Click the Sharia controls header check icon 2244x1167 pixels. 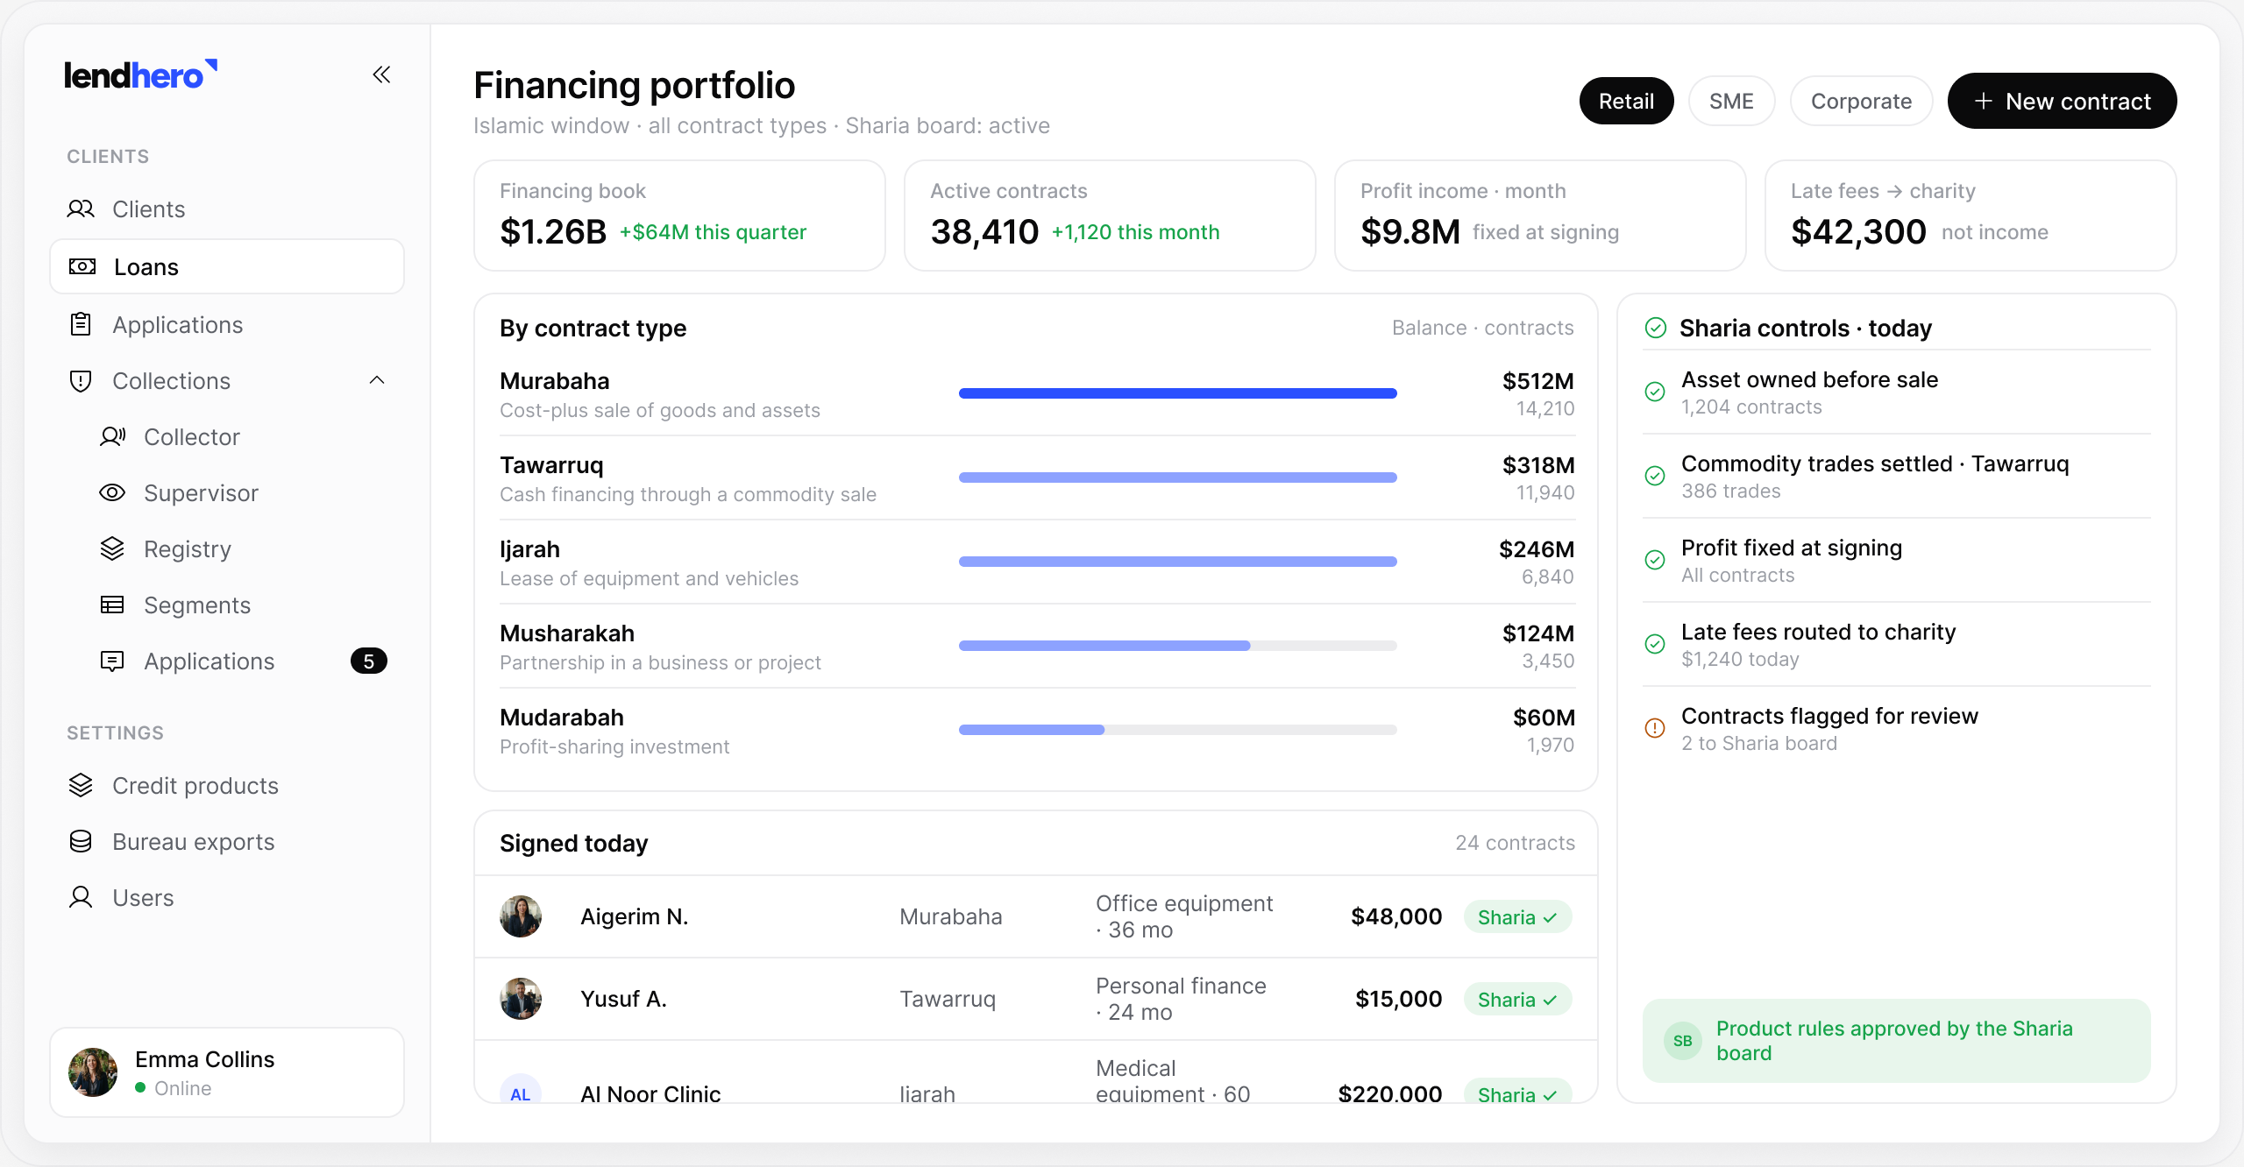coord(1656,328)
